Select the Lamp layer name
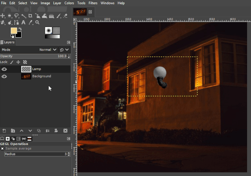The image size is (251, 176). 36,69
